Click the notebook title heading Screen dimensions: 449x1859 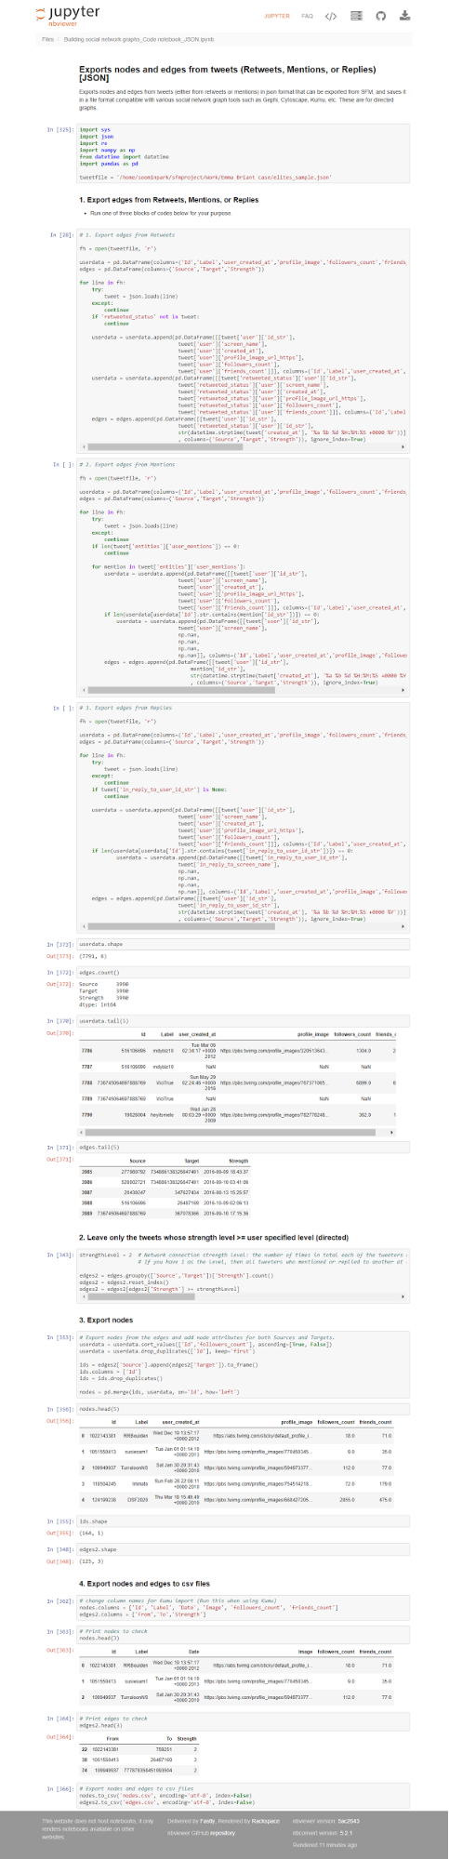(x=228, y=73)
